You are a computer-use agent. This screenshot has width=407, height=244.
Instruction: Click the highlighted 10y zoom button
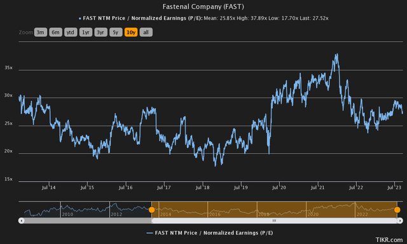point(131,32)
